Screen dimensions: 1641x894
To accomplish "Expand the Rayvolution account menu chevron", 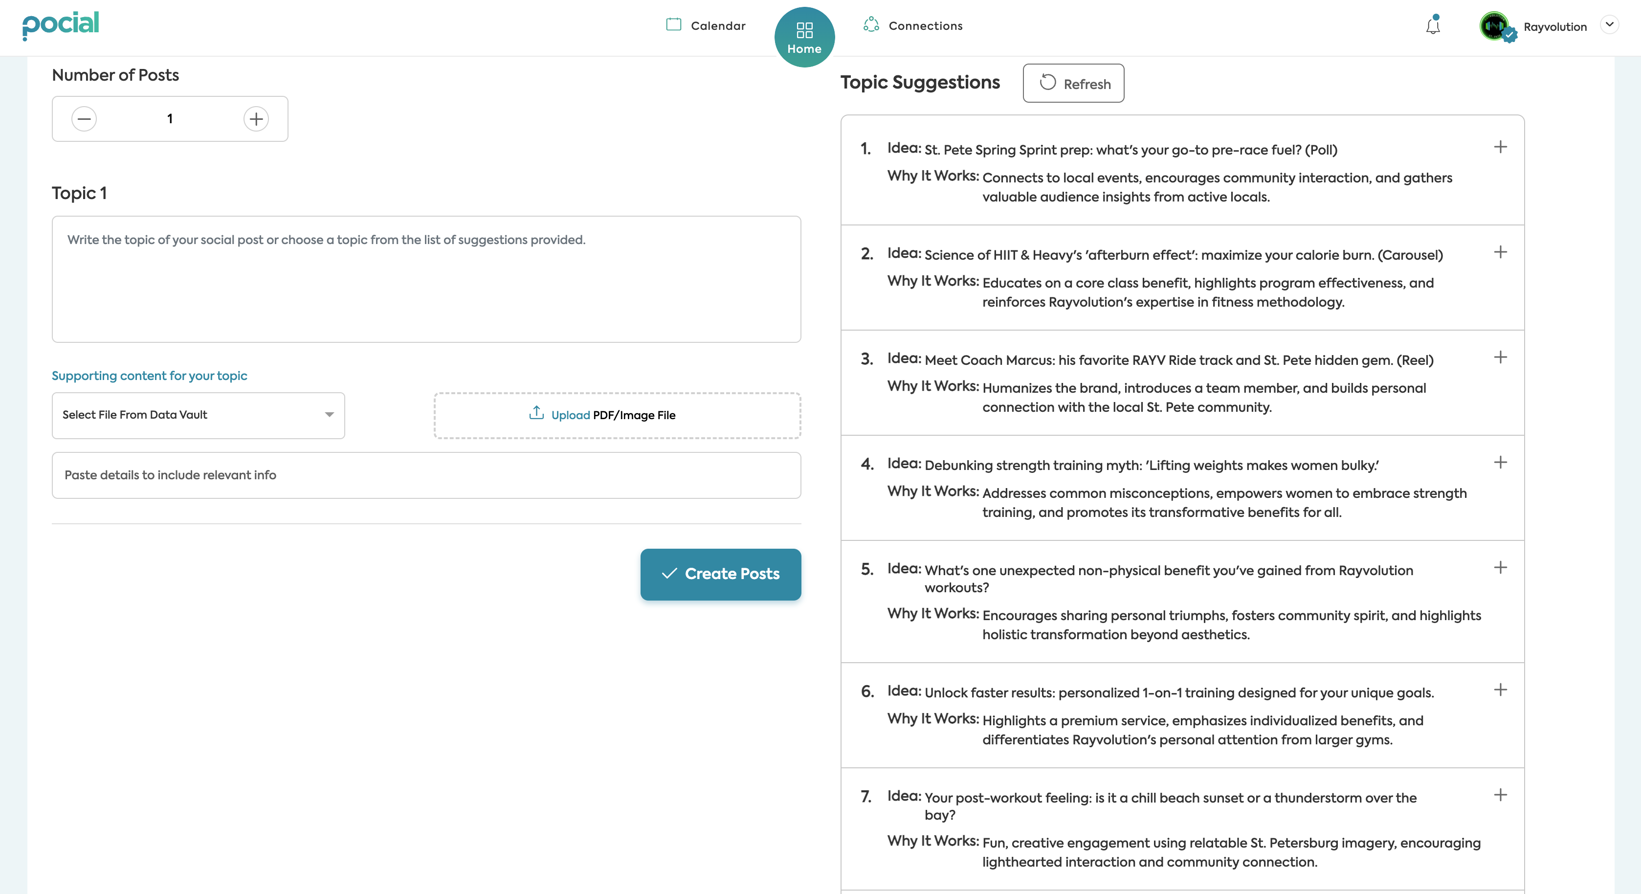I will (x=1610, y=25).
